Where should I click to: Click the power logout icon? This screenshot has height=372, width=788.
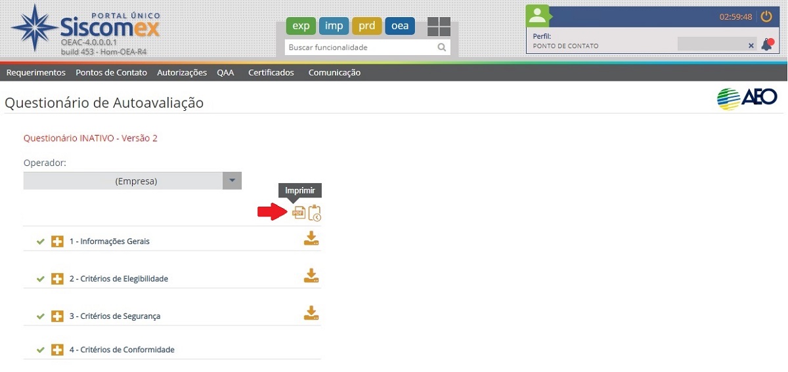tap(766, 16)
